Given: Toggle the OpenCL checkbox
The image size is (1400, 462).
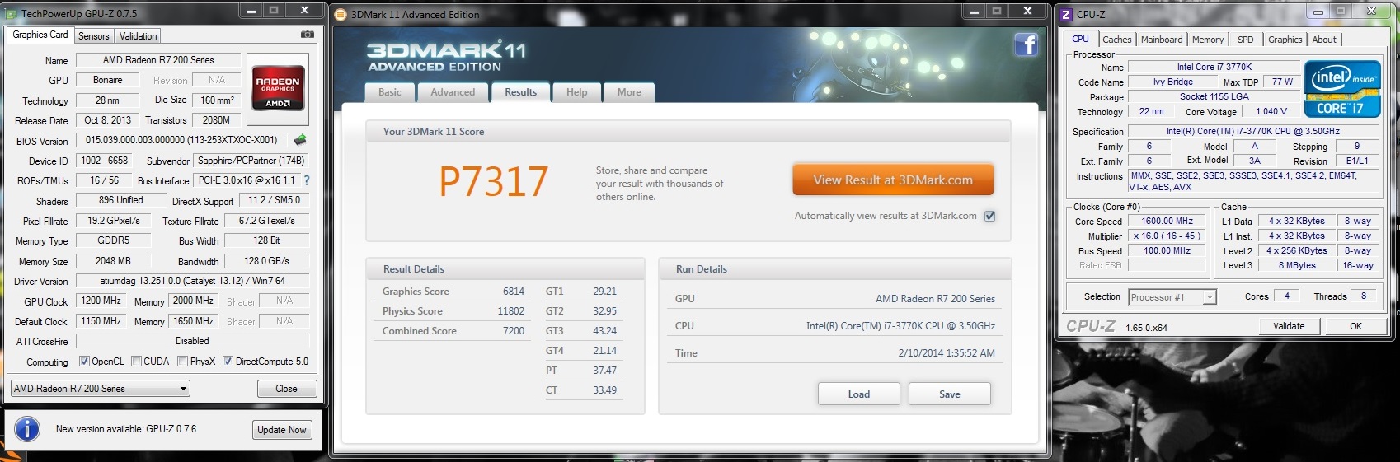Looking at the screenshot, I should [x=84, y=362].
